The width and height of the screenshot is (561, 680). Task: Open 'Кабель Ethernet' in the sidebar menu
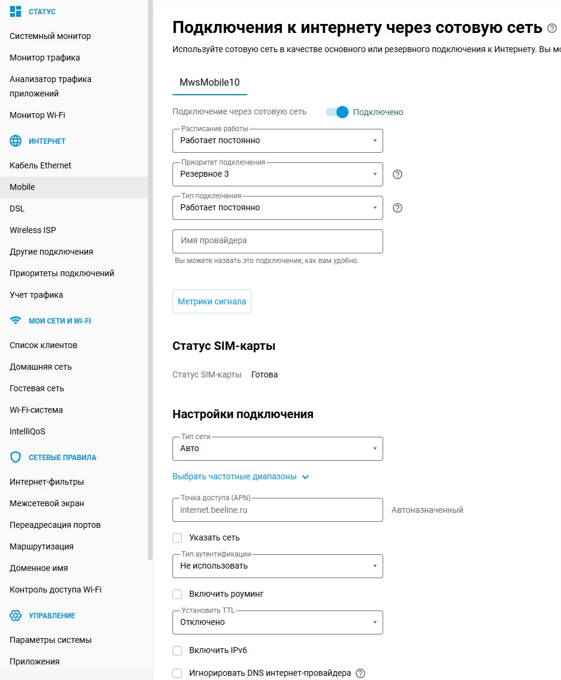pyautogui.click(x=40, y=165)
